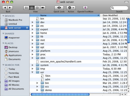The height and width of the screenshot is (96, 130).
Task: Click the OpenInTextMate toolbar icon
Action: [85, 8]
